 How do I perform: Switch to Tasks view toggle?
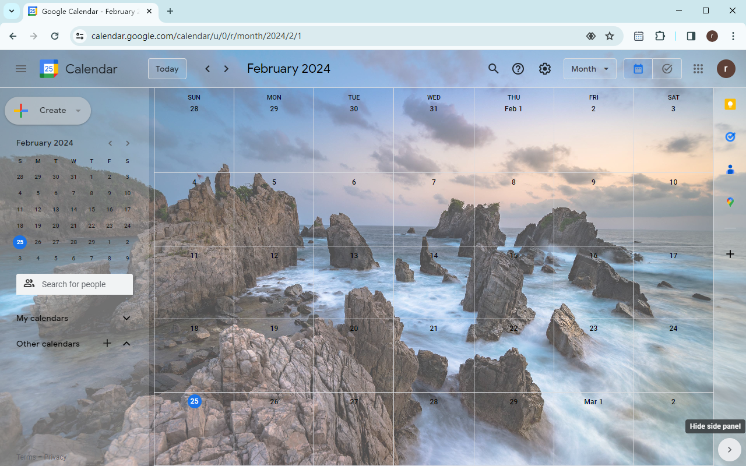click(x=667, y=69)
